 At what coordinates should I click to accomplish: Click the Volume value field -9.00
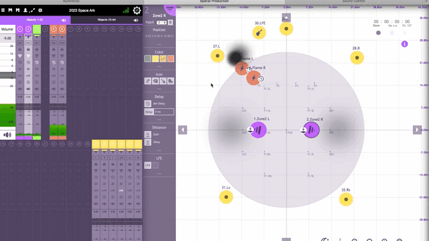[x=7, y=39]
